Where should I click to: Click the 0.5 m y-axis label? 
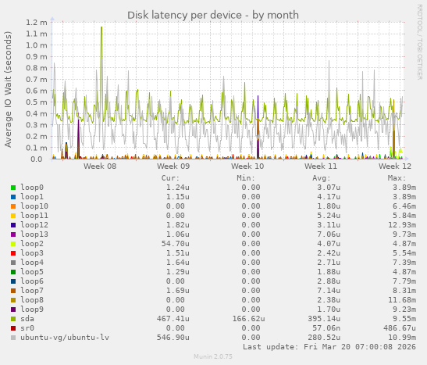pyautogui.click(x=37, y=102)
